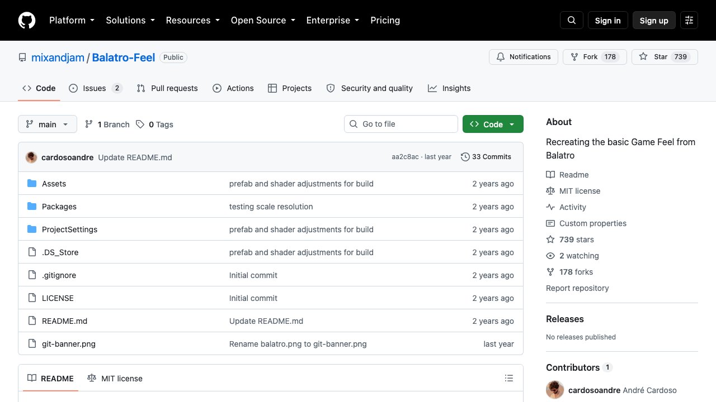Click the star icon beside 739 stars
716x402 pixels.
(x=550, y=240)
